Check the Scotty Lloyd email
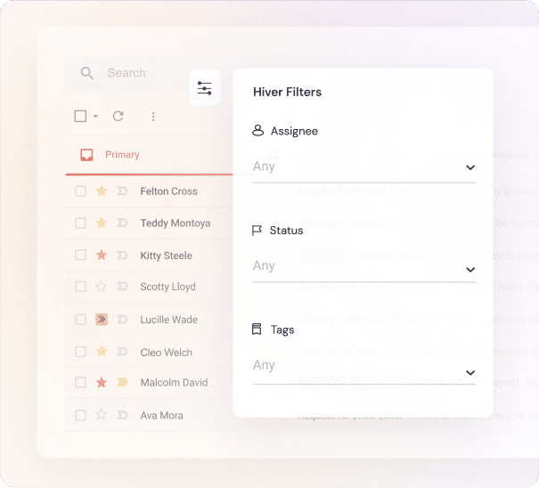The image size is (539, 488). [x=80, y=286]
